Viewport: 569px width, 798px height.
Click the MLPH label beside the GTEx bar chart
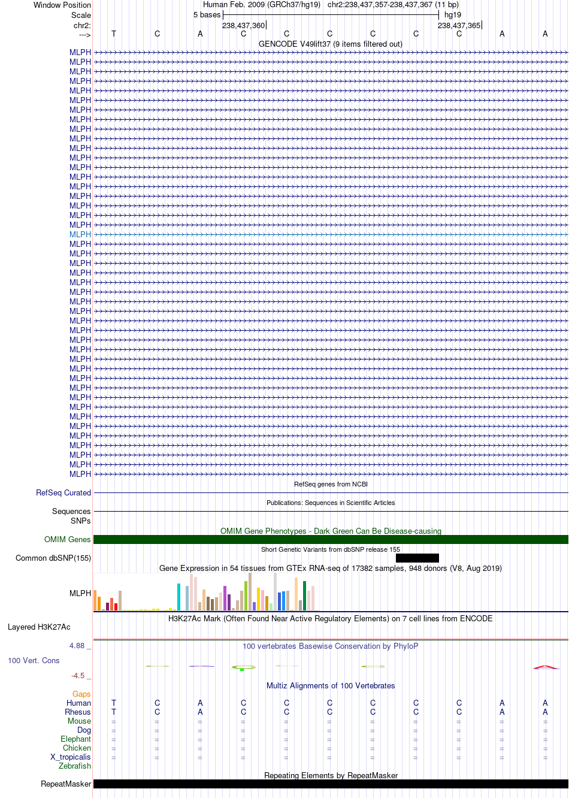(80, 594)
